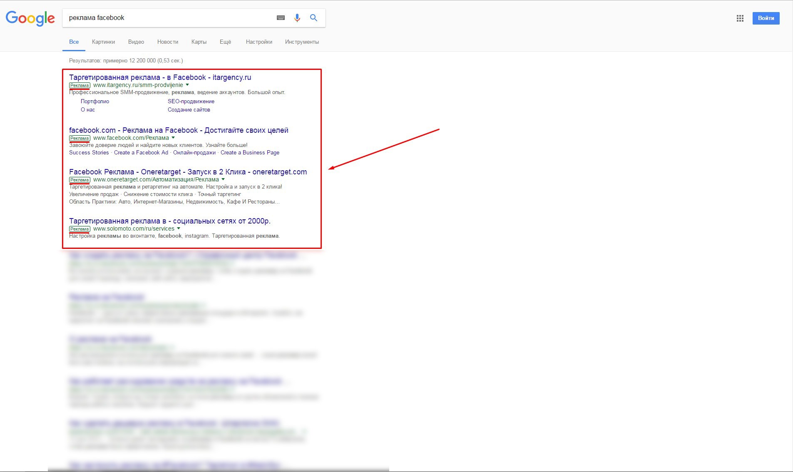Open the Create a Business Page sitelink
793x472 pixels.
coord(250,153)
